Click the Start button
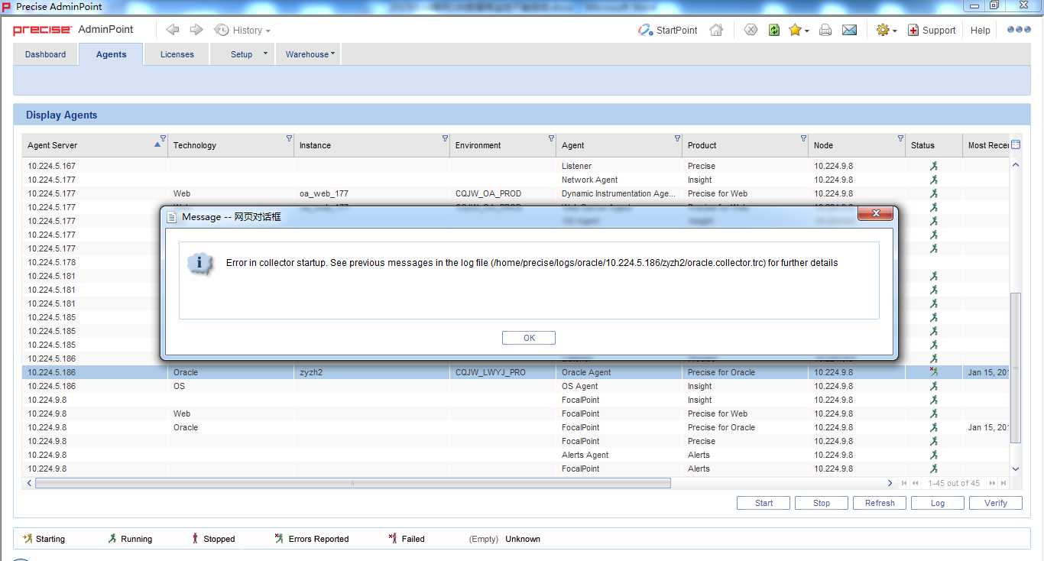Image resolution: width=1044 pixels, height=561 pixels. [764, 503]
